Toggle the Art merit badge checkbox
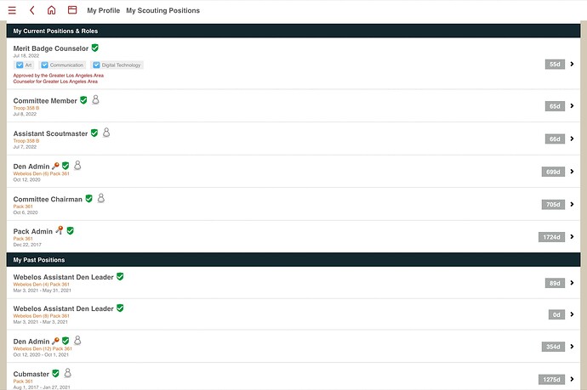Screen dimensions: 587x390 (x=20, y=65)
